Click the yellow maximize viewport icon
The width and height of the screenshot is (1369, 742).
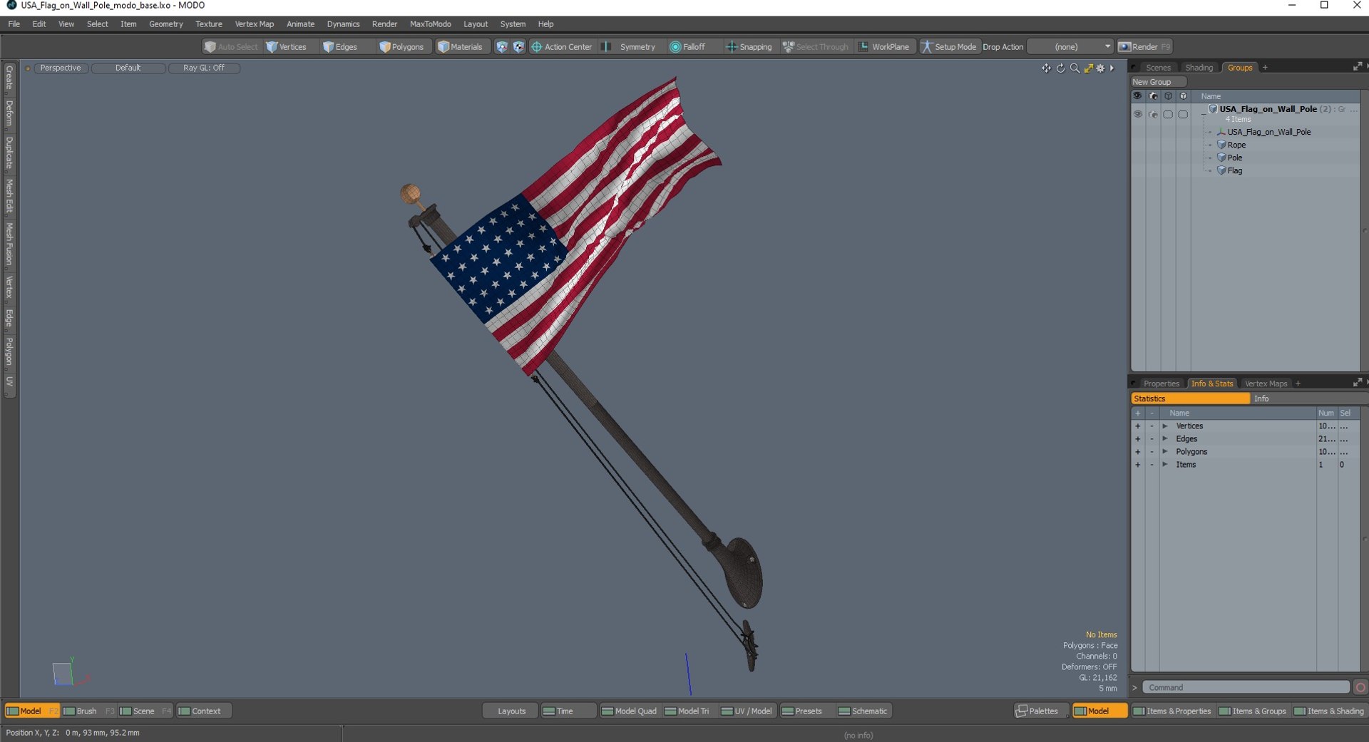1088,68
